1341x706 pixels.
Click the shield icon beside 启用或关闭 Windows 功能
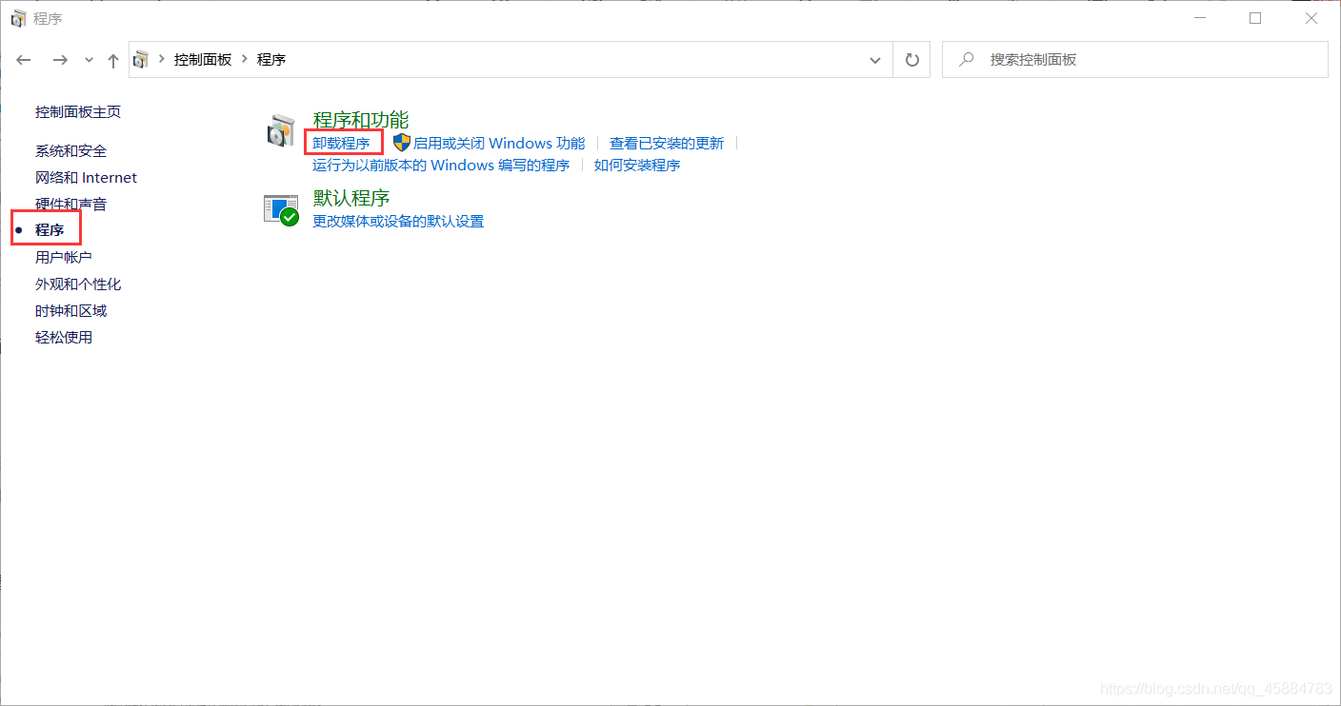tap(402, 143)
